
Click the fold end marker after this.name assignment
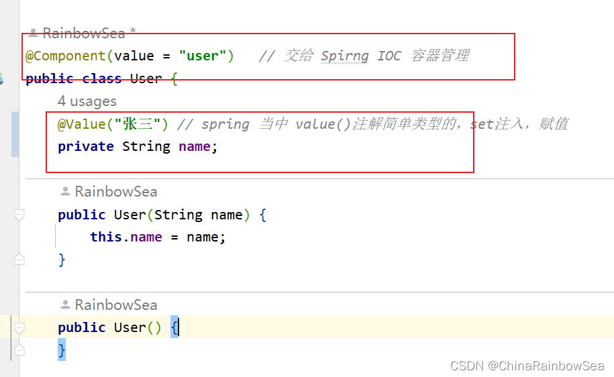tap(19, 259)
